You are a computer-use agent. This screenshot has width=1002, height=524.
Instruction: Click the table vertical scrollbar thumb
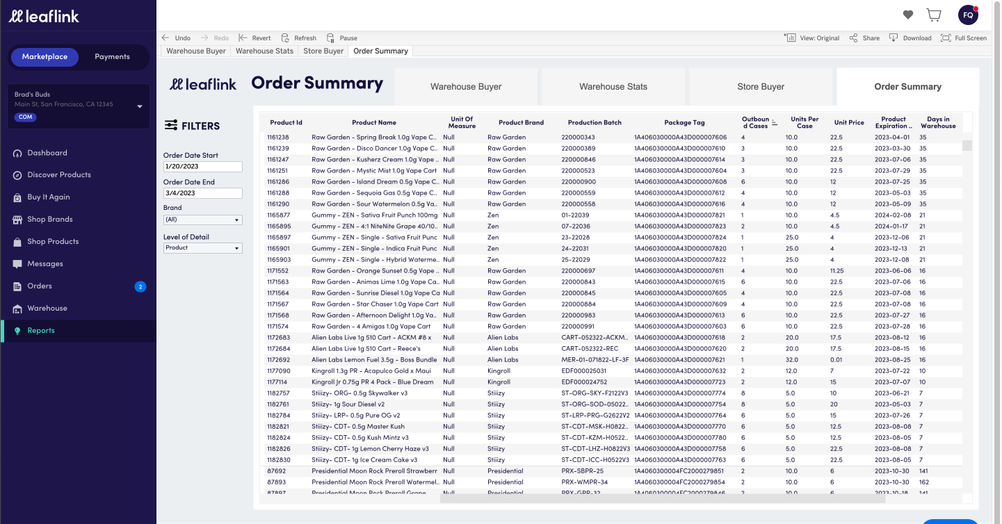pos(967,146)
